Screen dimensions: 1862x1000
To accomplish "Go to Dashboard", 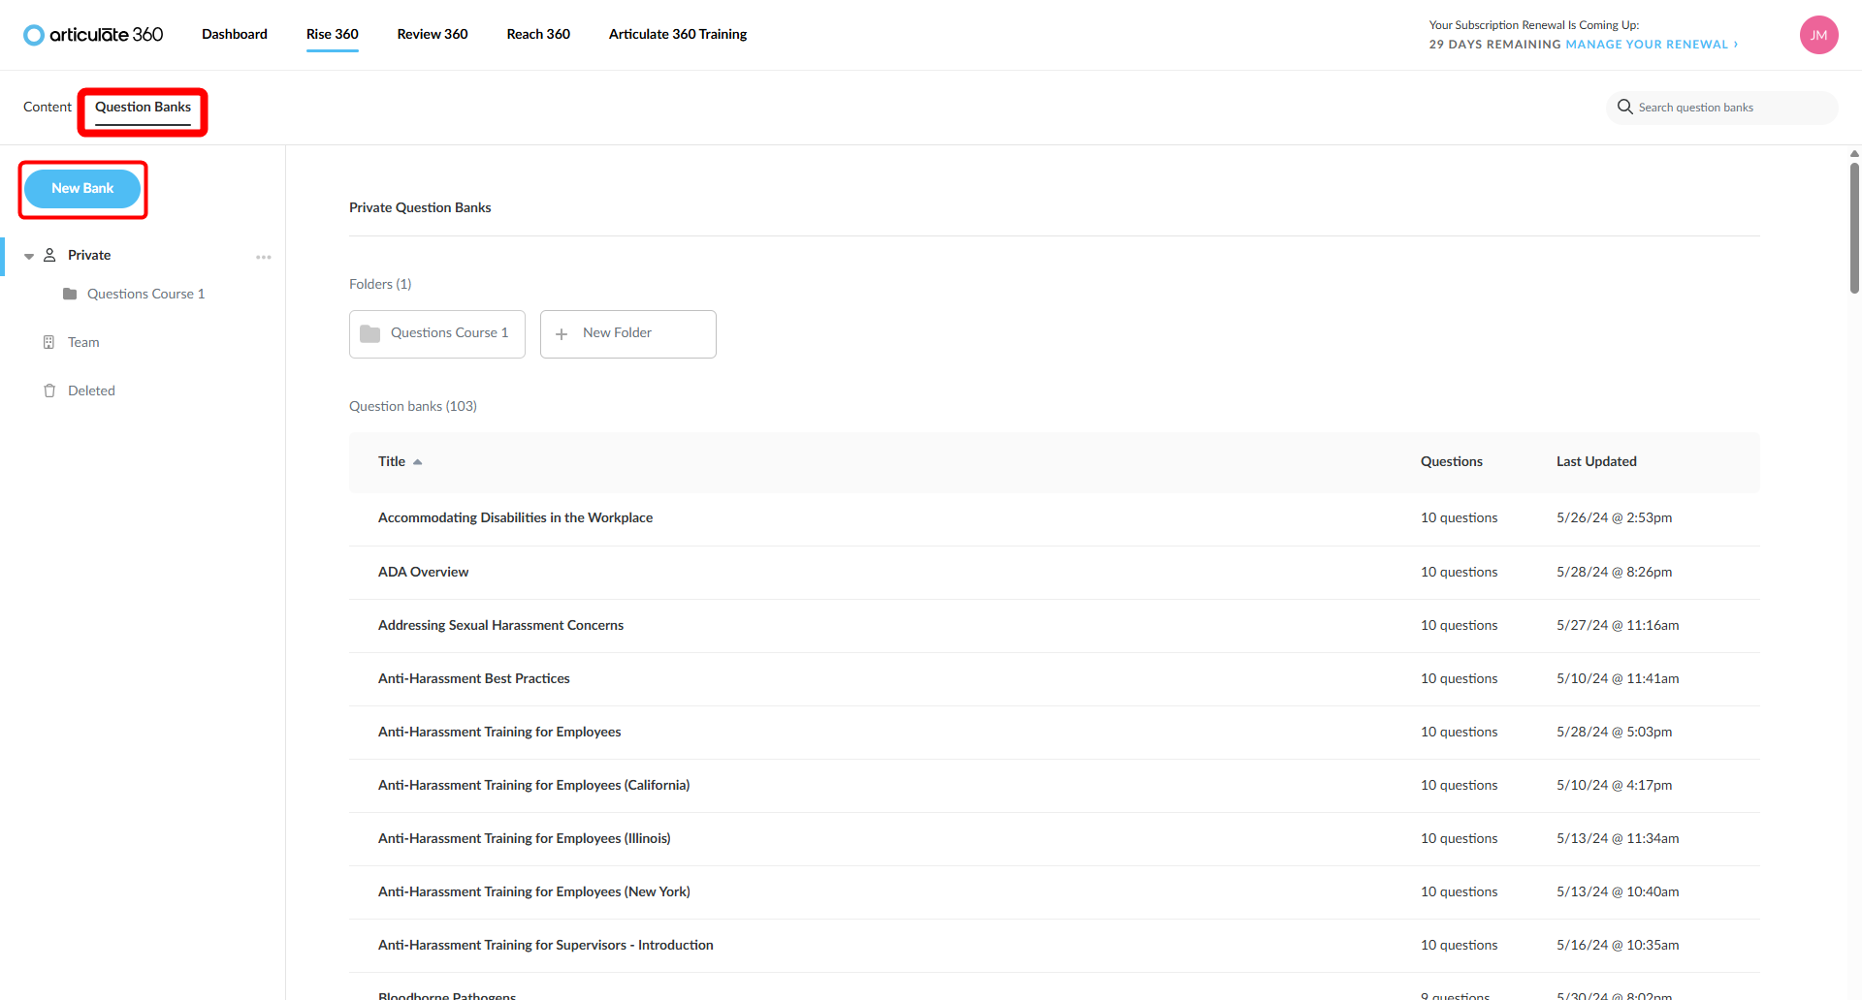I will [235, 34].
